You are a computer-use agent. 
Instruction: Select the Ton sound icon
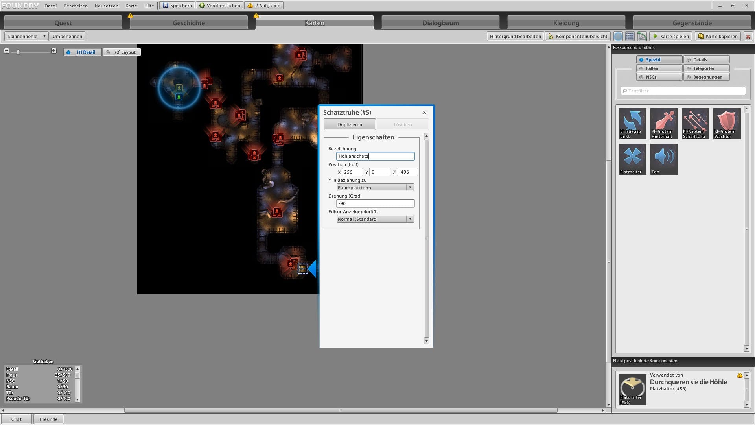pos(664,159)
